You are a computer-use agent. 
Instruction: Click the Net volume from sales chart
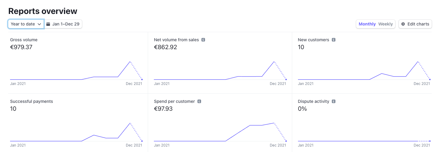tap(220, 70)
